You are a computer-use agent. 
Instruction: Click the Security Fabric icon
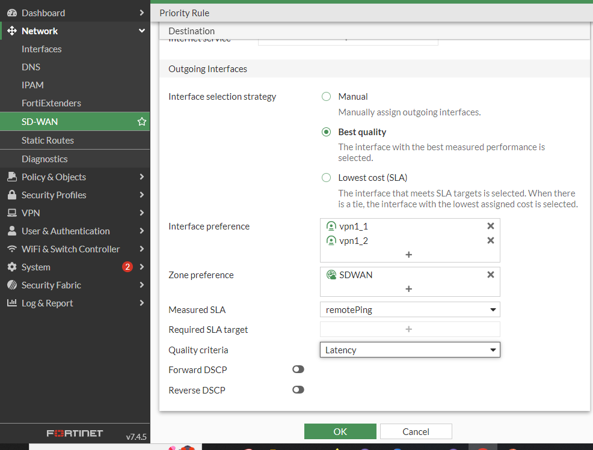coord(12,285)
